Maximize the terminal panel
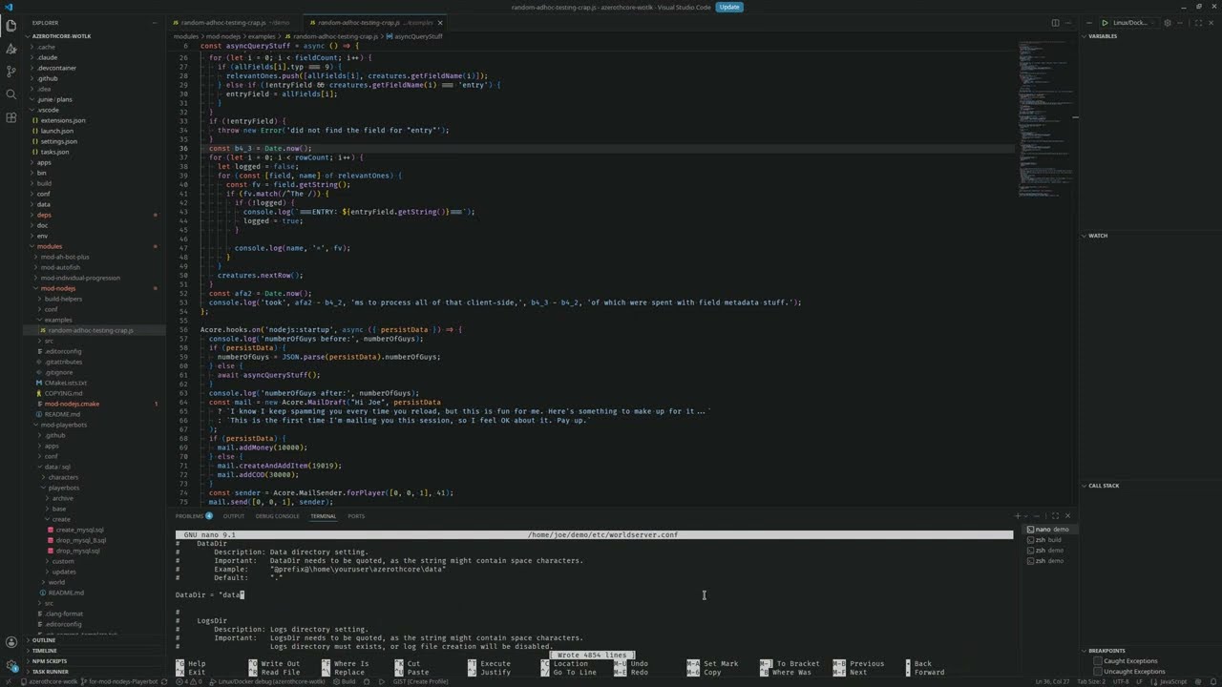Viewport: 1222px width, 687px height. click(x=1055, y=516)
